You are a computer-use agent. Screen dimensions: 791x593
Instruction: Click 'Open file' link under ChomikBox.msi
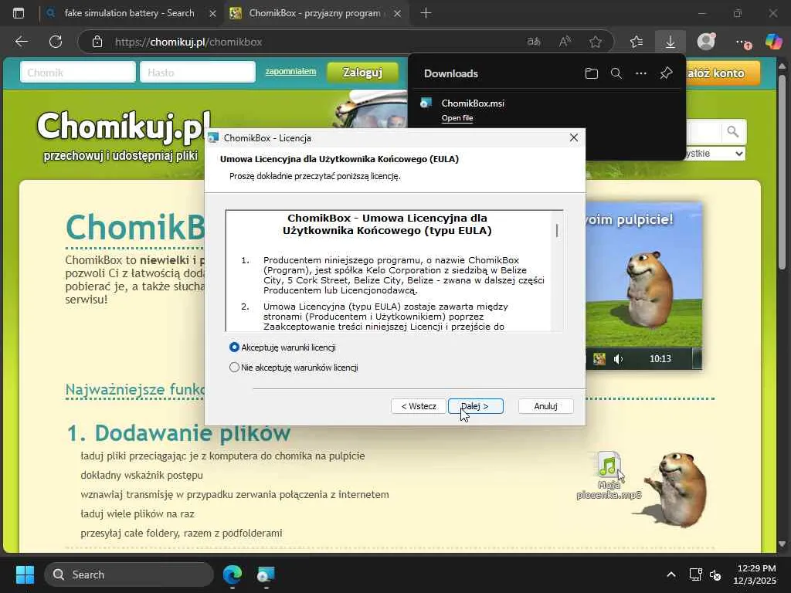pyautogui.click(x=457, y=118)
